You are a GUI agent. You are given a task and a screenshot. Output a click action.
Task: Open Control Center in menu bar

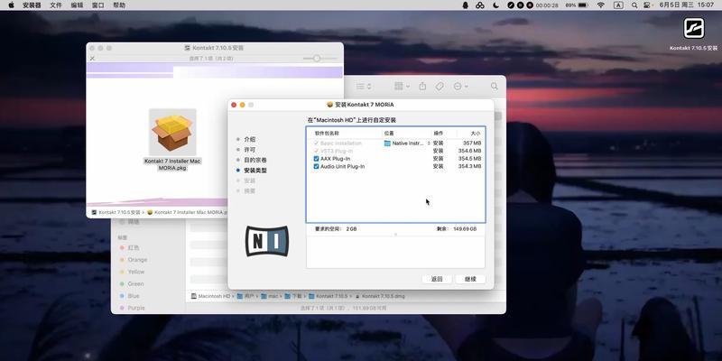(x=647, y=5)
